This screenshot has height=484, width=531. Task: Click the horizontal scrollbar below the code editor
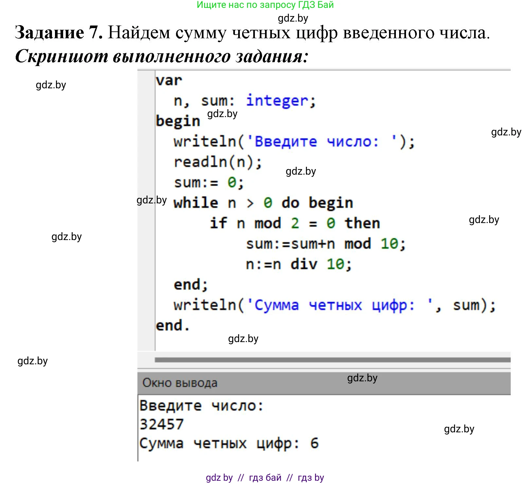[x=332, y=360]
